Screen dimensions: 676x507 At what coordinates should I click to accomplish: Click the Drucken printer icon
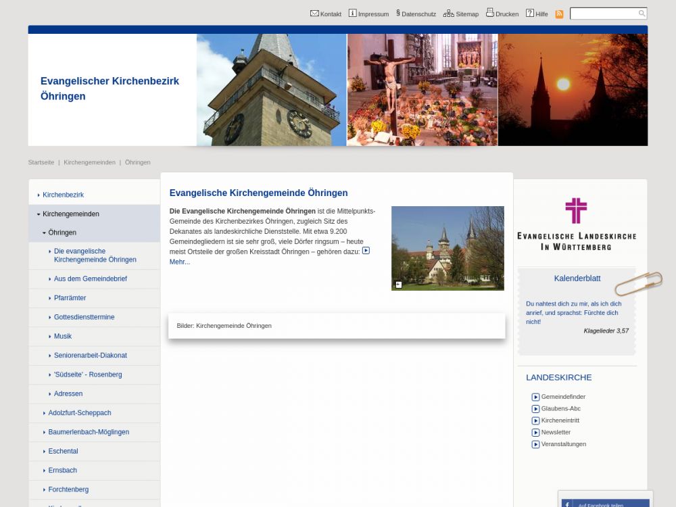(x=489, y=13)
